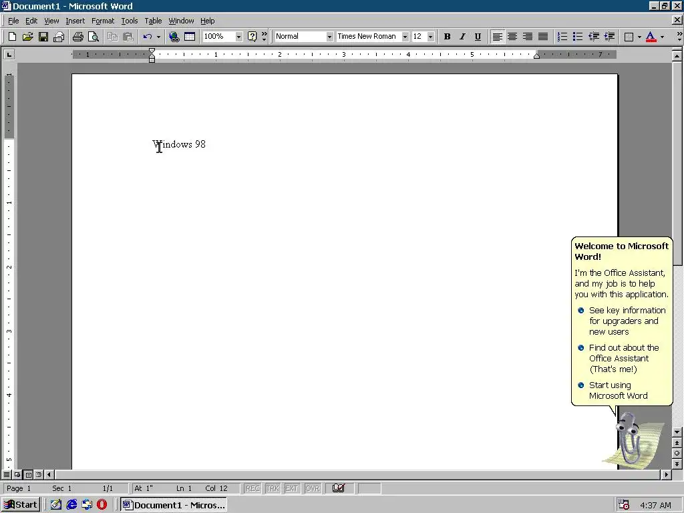Center the paragraph text
Image resolution: width=684 pixels, height=513 pixels.
click(x=512, y=37)
